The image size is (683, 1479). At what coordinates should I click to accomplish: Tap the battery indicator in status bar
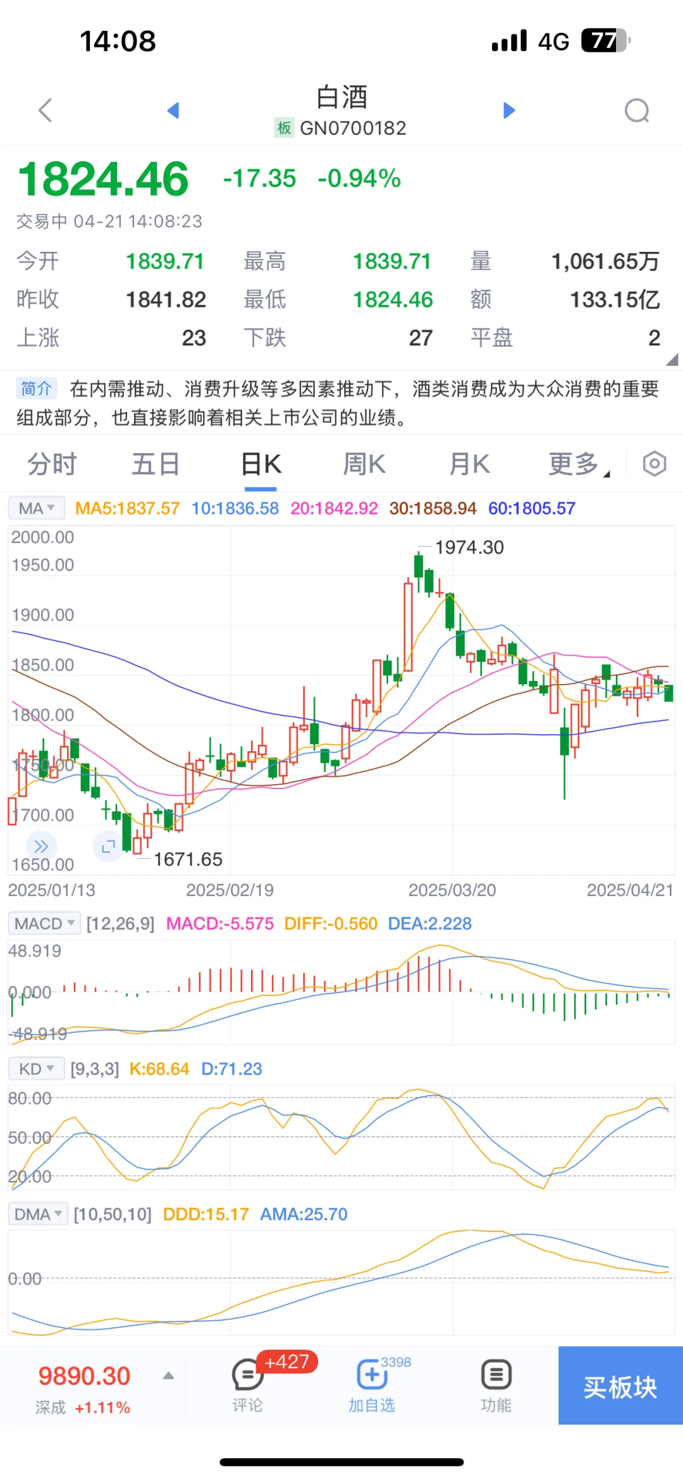[x=606, y=41]
